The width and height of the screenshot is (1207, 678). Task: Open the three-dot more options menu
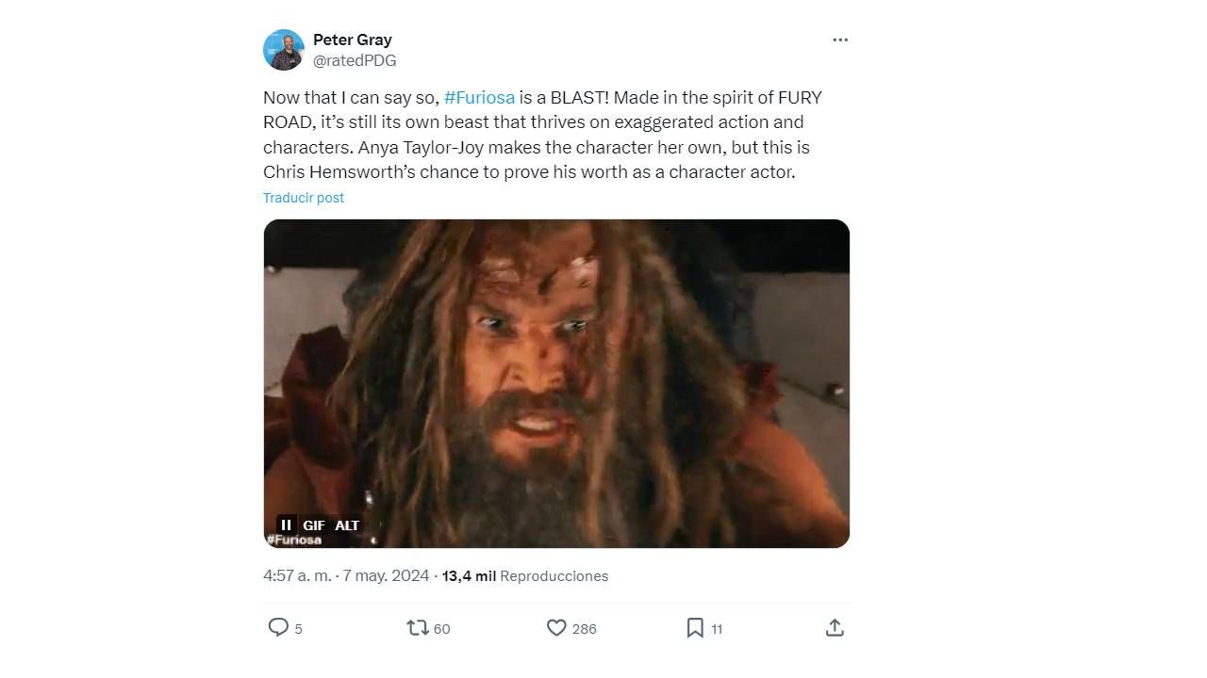(840, 40)
